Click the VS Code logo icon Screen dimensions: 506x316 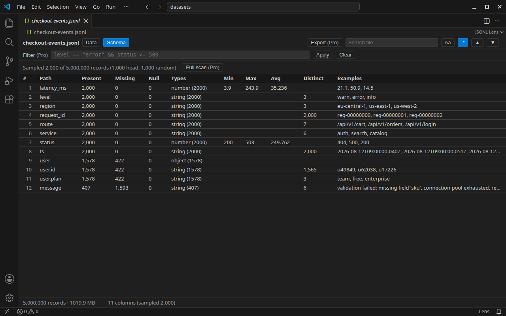(7, 7)
